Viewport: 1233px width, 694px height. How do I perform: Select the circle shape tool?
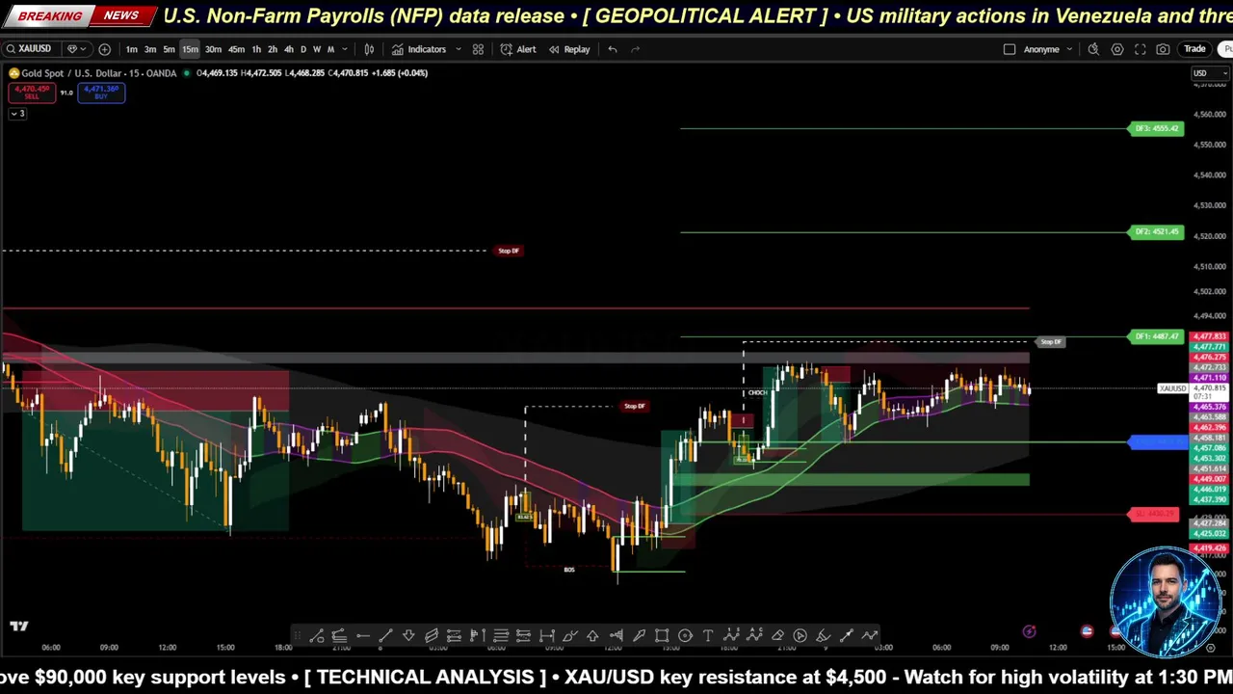(685, 636)
